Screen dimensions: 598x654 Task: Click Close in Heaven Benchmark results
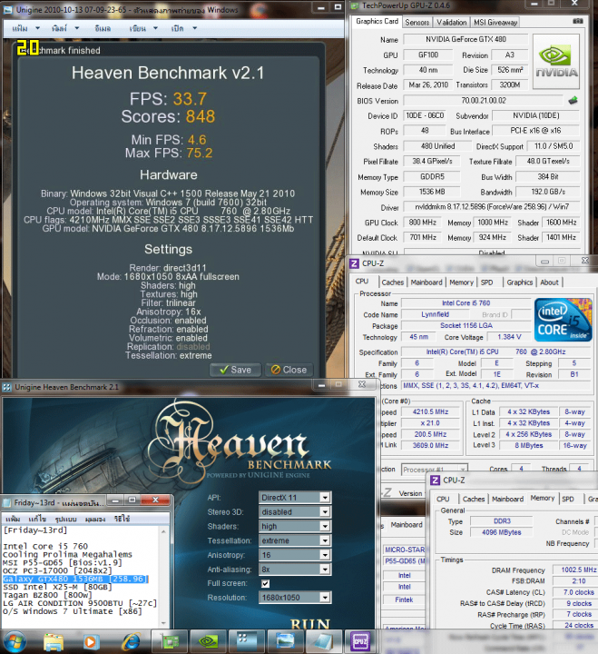289,370
